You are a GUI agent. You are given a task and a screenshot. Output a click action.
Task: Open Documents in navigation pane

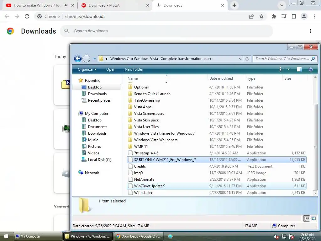97,127
